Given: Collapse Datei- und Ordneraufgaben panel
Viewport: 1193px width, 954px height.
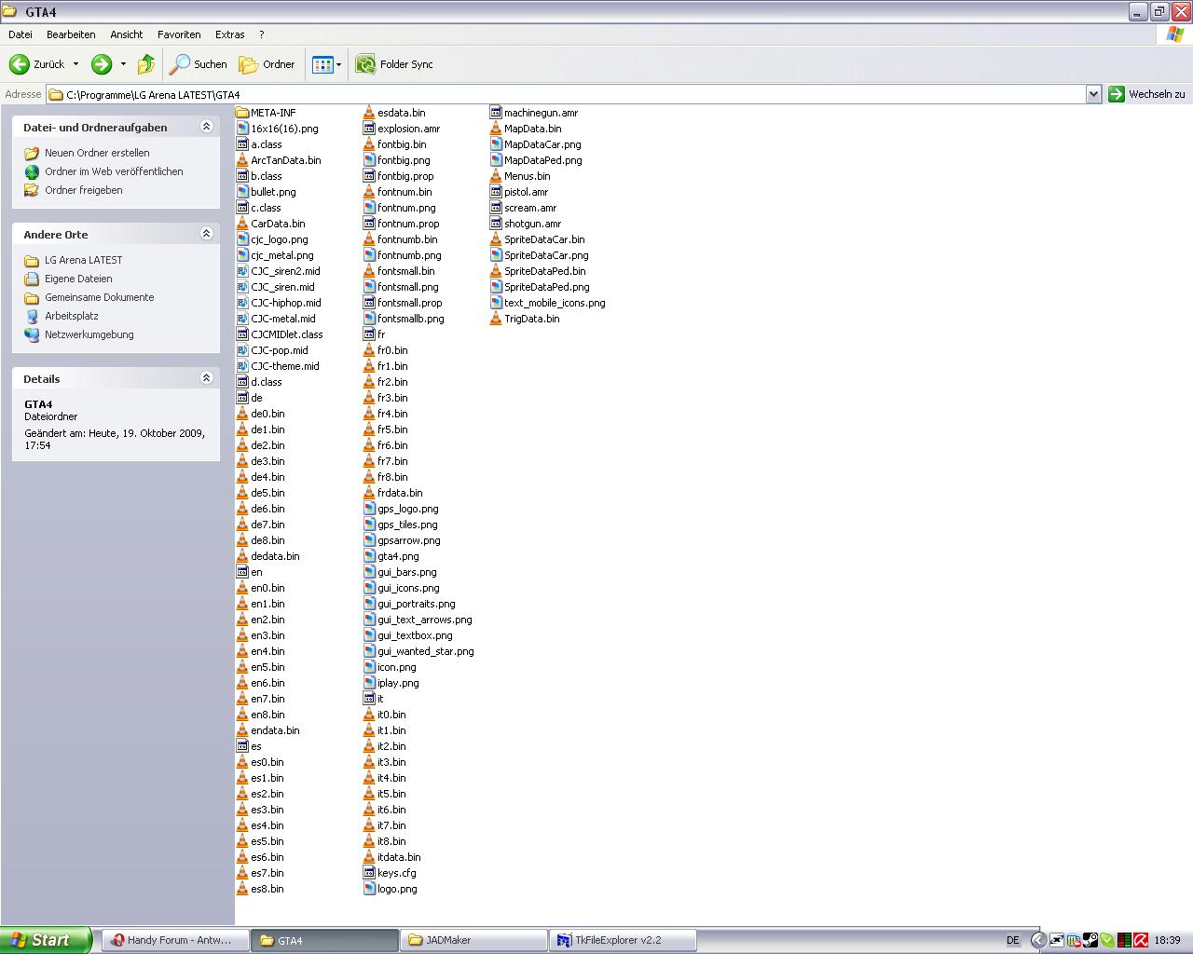Looking at the screenshot, I should 206,127.
